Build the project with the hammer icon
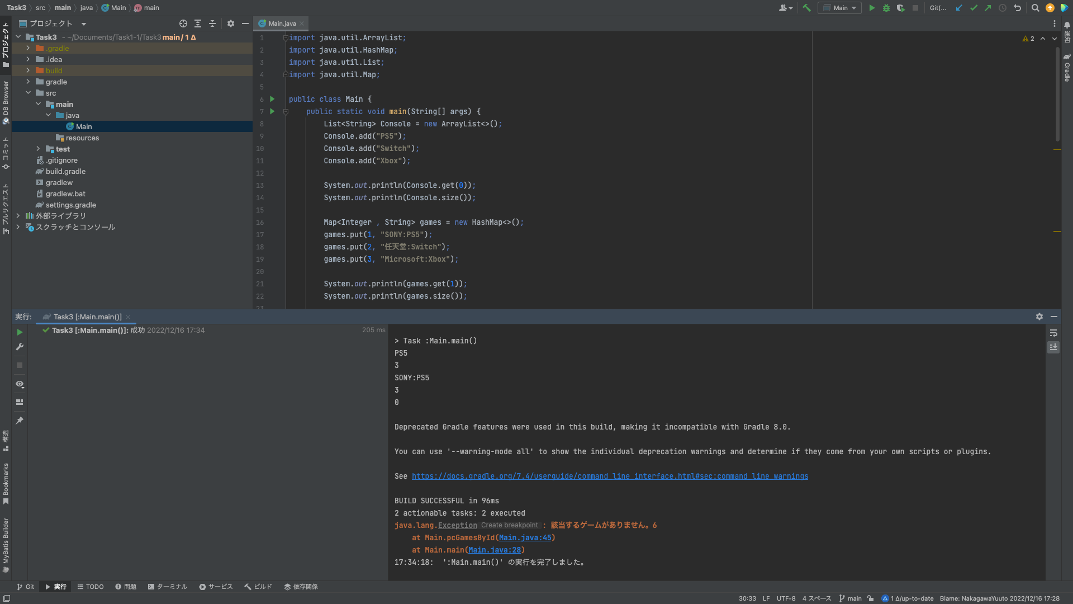The height and width of the screenshot is (604, 1073). pos(806,8)
